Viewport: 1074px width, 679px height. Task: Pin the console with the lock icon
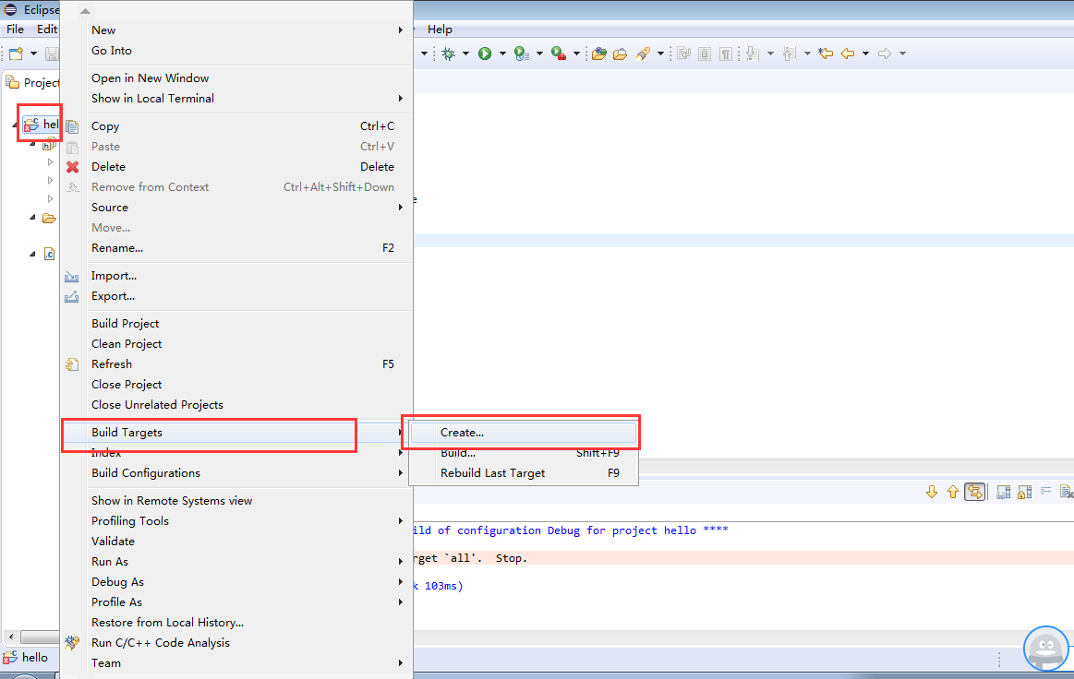click(x=1024, y=492)
